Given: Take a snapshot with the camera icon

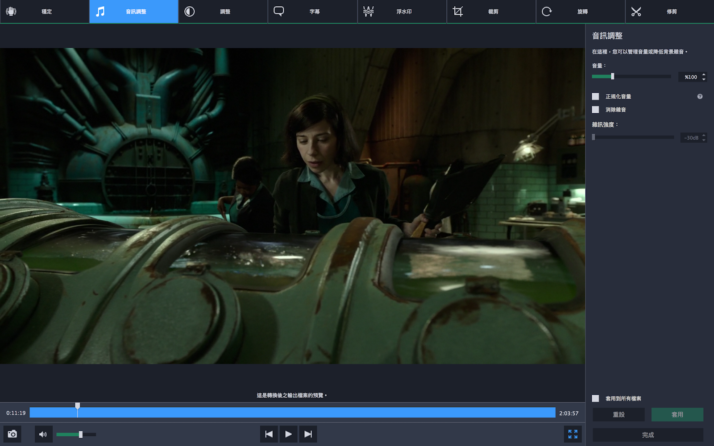Looking at the screenshot, I should [x=12, y=434].
